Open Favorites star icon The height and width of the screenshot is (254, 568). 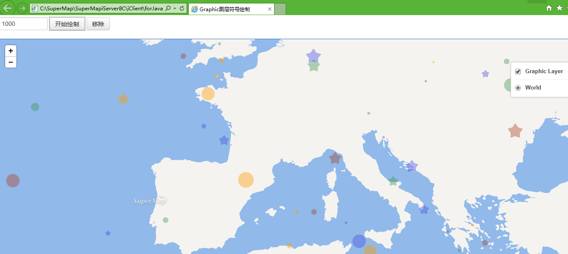[x=559, y=8]
